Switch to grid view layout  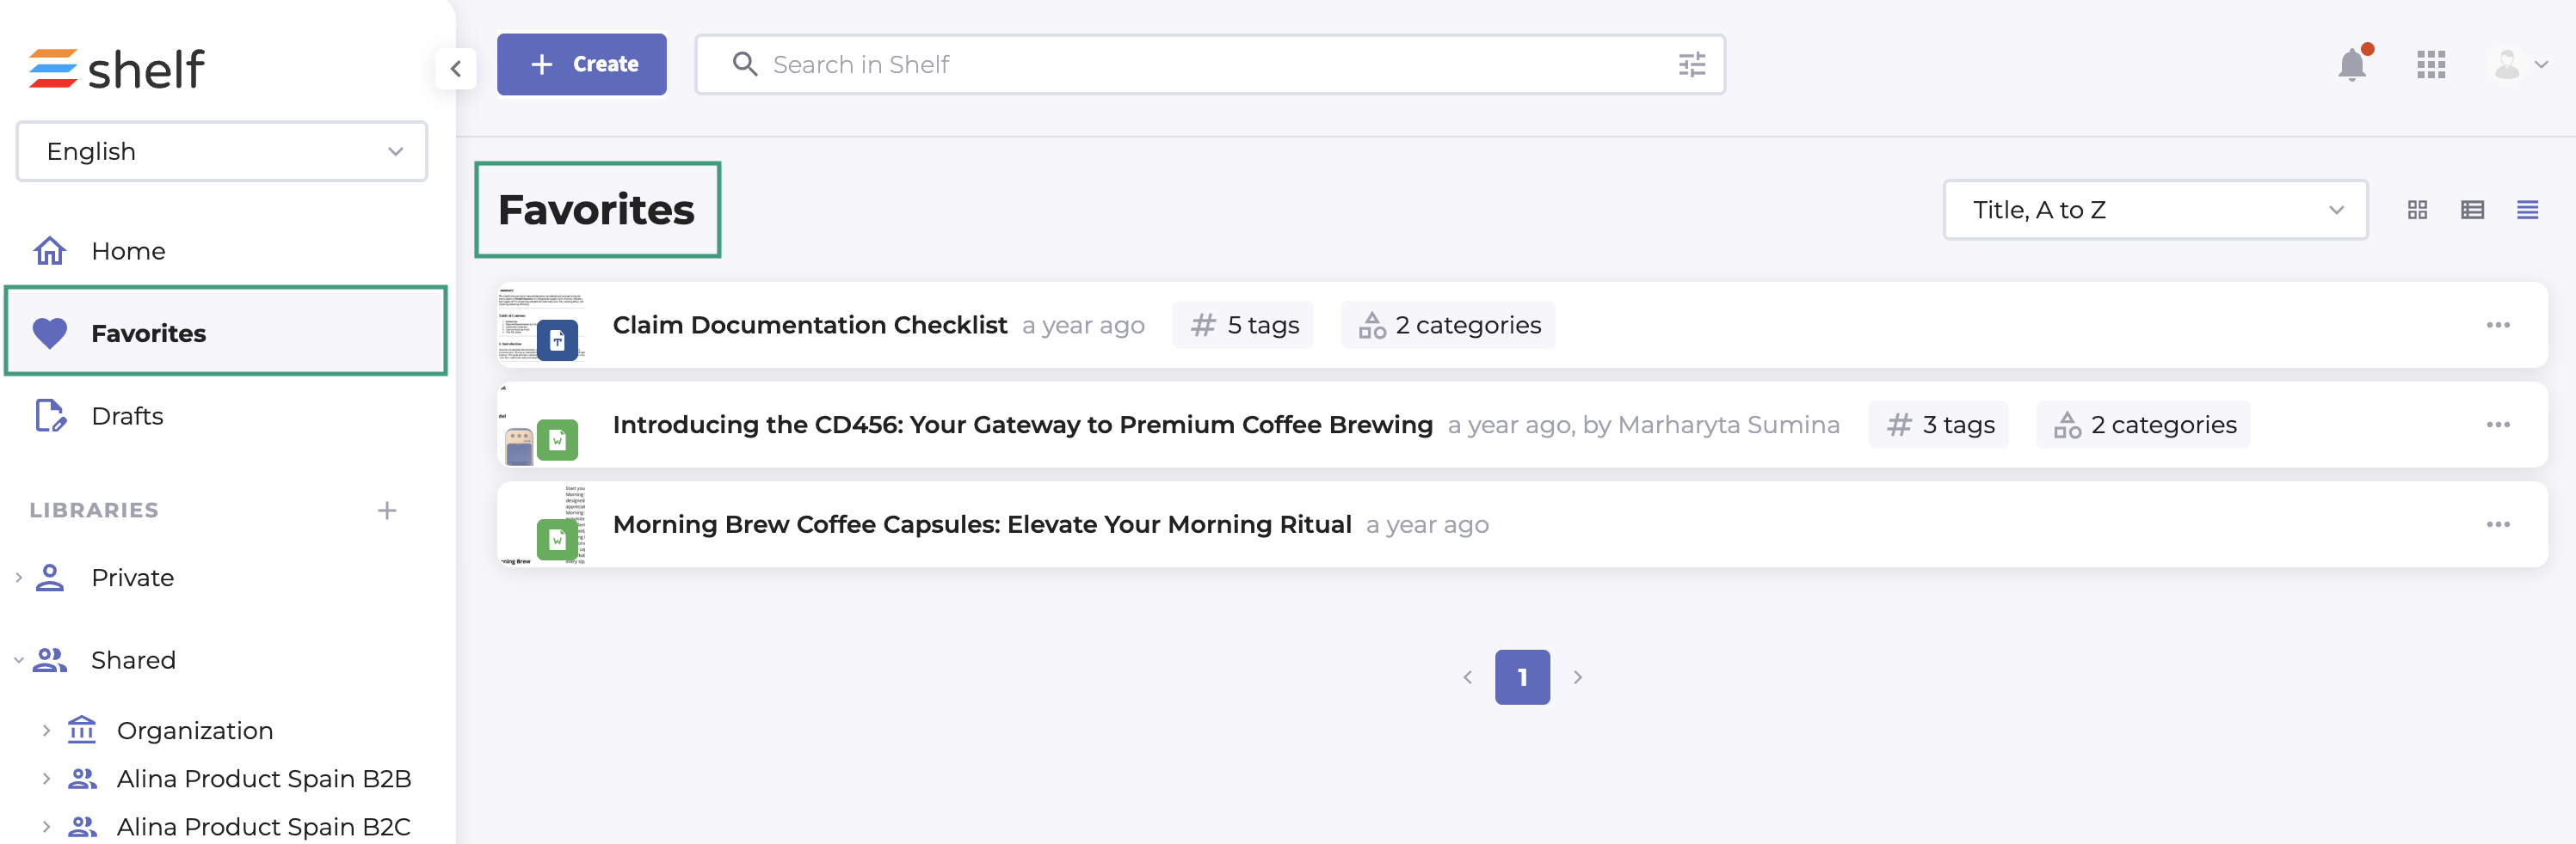click(x=2417, y=210)
